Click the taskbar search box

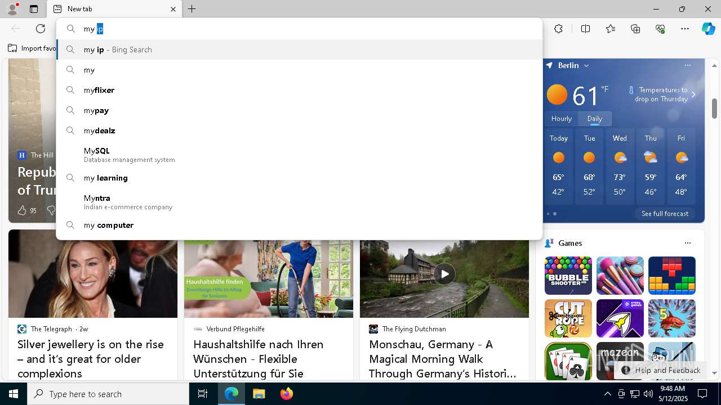(108, 394)
